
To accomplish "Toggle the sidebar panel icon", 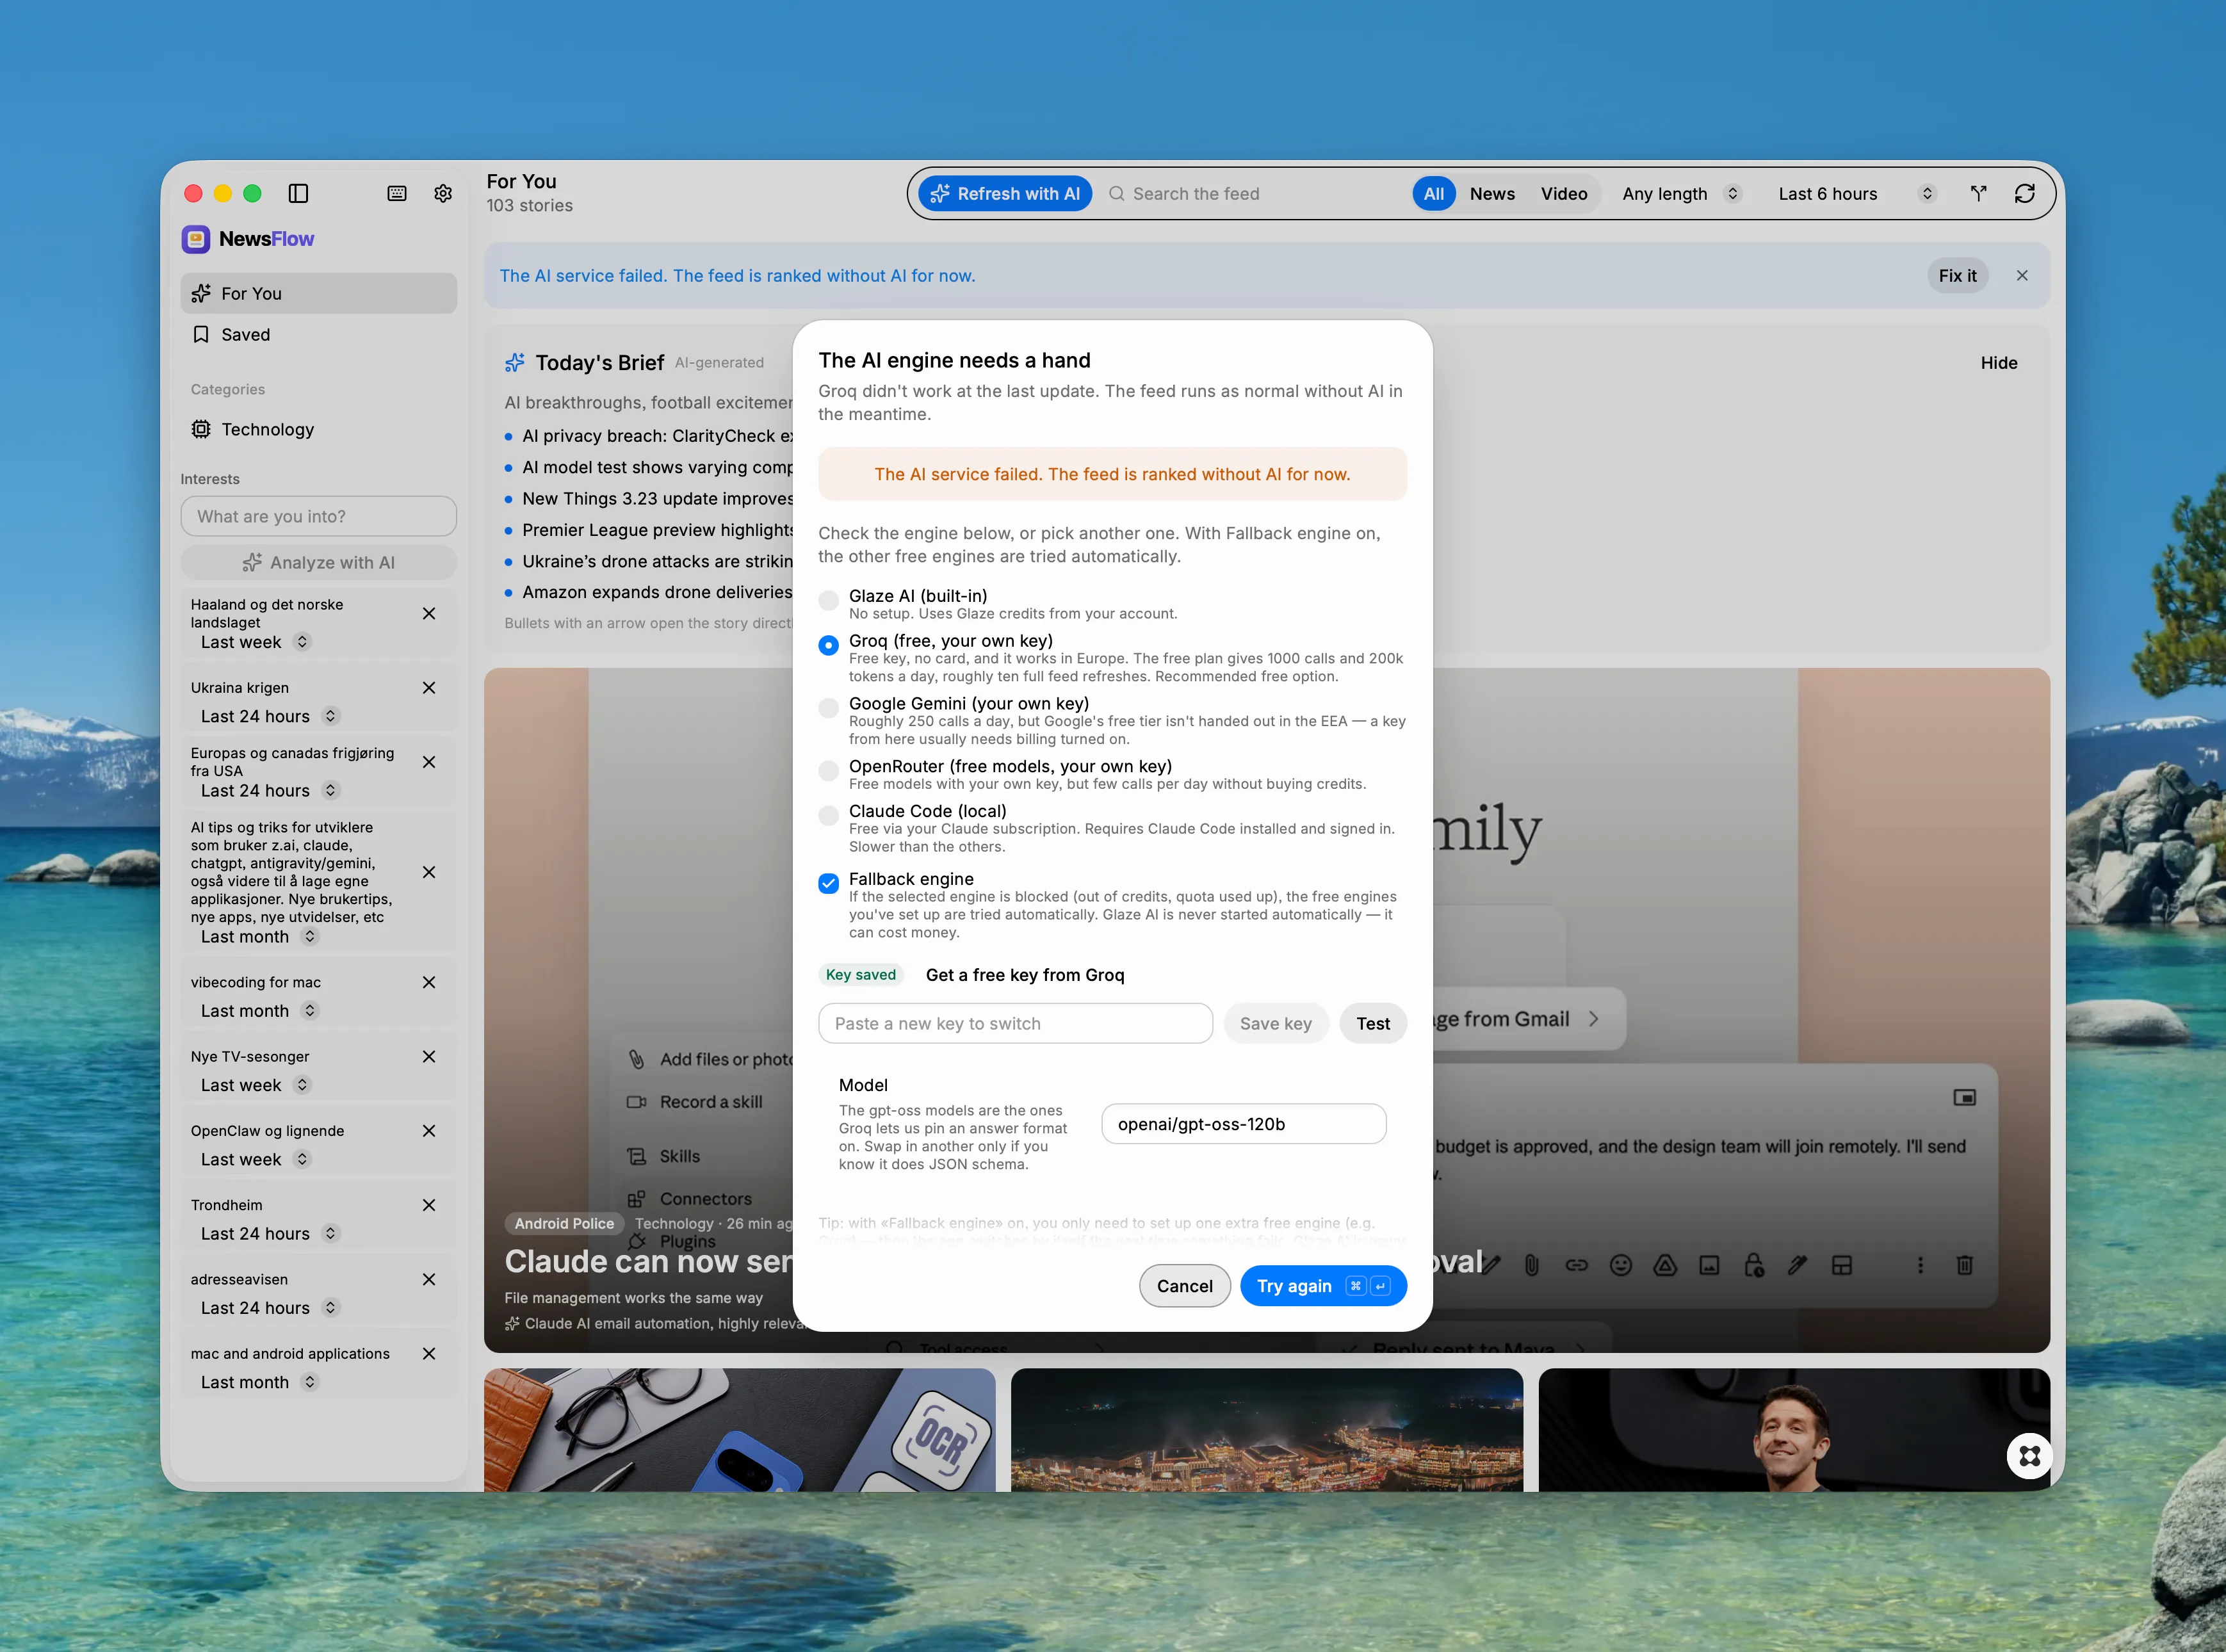I will tap(298, 193).
